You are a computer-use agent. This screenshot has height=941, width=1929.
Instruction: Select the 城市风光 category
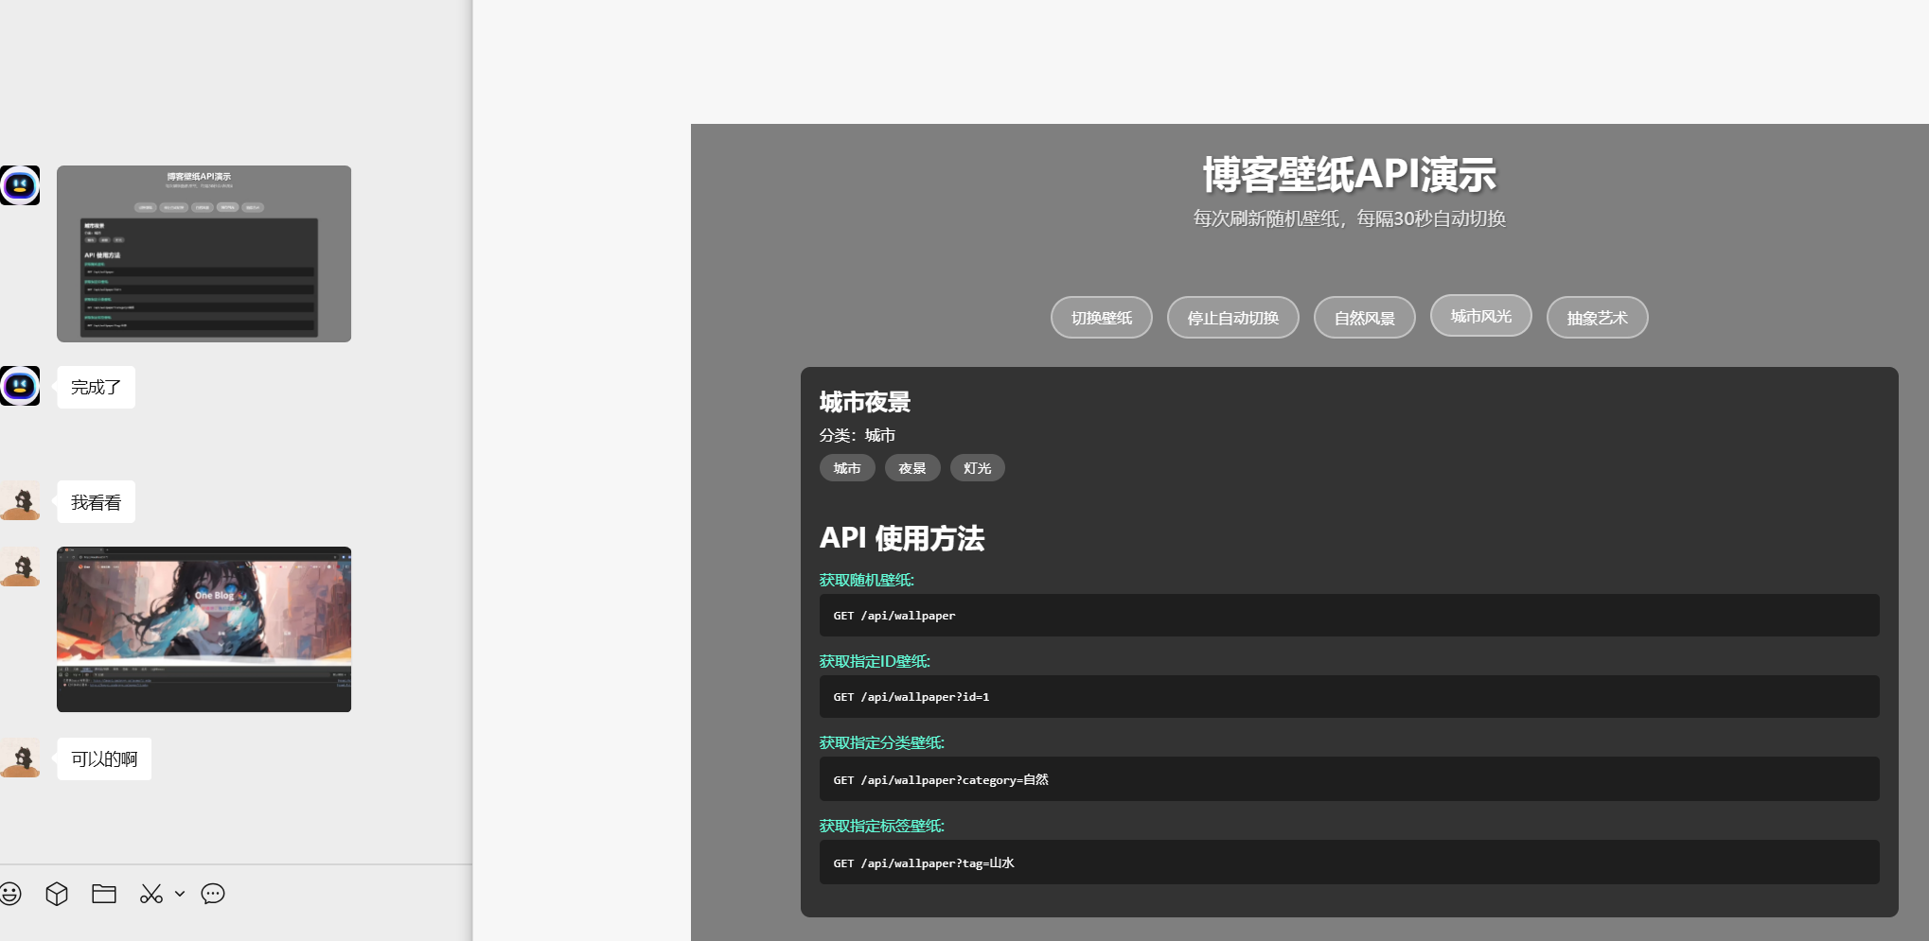click(1480, 316)
